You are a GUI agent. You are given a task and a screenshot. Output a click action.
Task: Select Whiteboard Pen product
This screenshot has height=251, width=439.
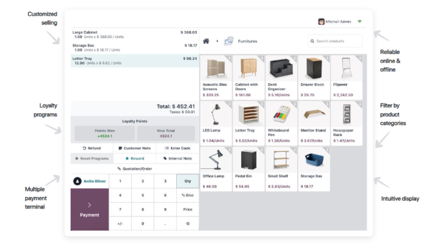click(281, 123)
